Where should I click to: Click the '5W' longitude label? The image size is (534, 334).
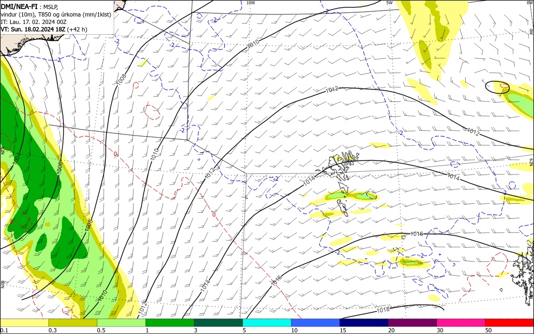[389, 3]
